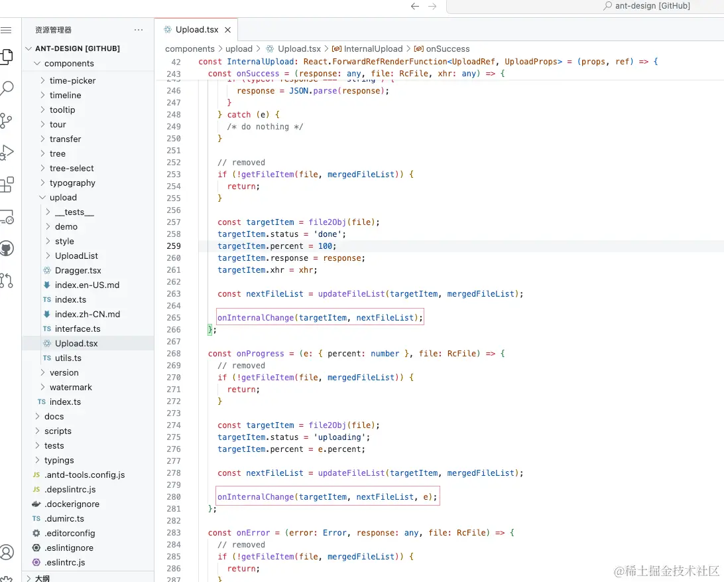Screen dimensions: 724x582
Task: Open interface.ts file
Action: (x=88, y=328)
